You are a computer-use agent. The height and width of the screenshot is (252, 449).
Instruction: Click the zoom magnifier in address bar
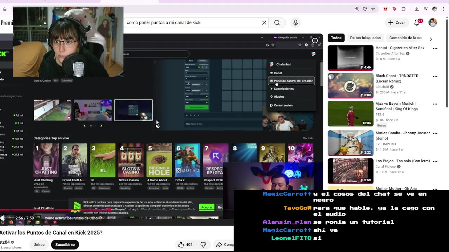[357, 9]
